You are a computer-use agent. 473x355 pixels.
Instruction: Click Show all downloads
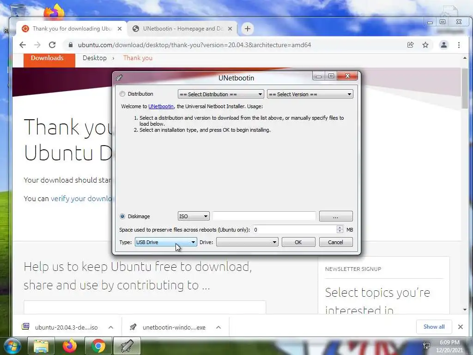pyautogui.click(x=434, y=327)
